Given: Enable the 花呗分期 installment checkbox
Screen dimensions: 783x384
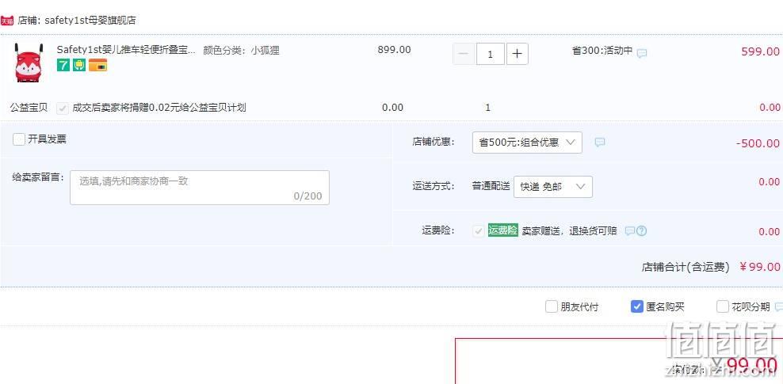Looking at the screenshot, I should pyautogui.click(x=723, y=306).
